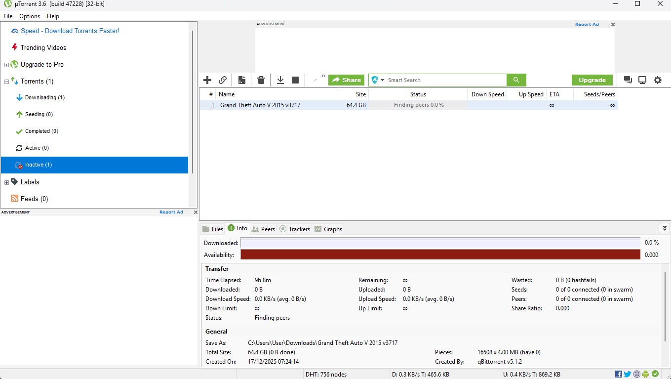
Task: Collapse the detail pane with the chevron button
Action: [664, 228]
